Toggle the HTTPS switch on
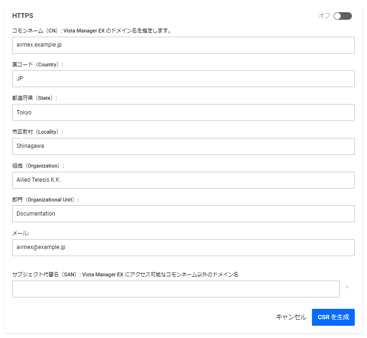 (342, 16)
